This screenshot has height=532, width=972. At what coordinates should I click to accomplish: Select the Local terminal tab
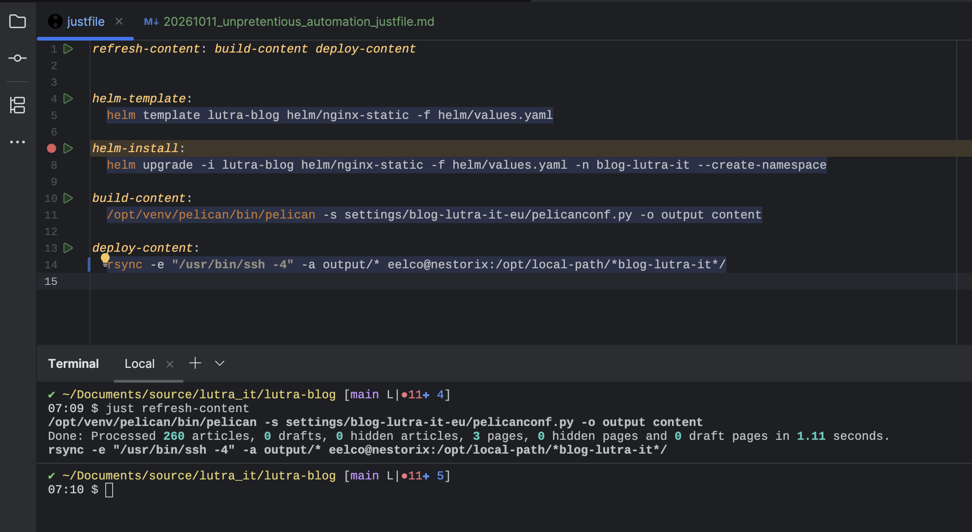[139, 364]
